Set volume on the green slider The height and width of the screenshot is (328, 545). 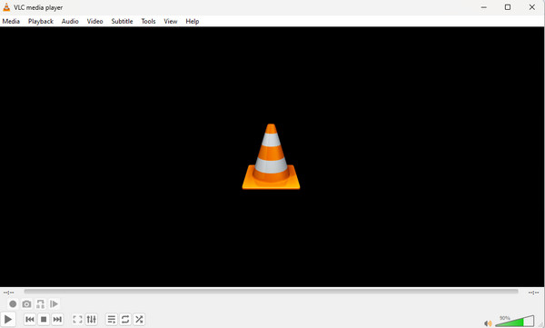(515, 321)
